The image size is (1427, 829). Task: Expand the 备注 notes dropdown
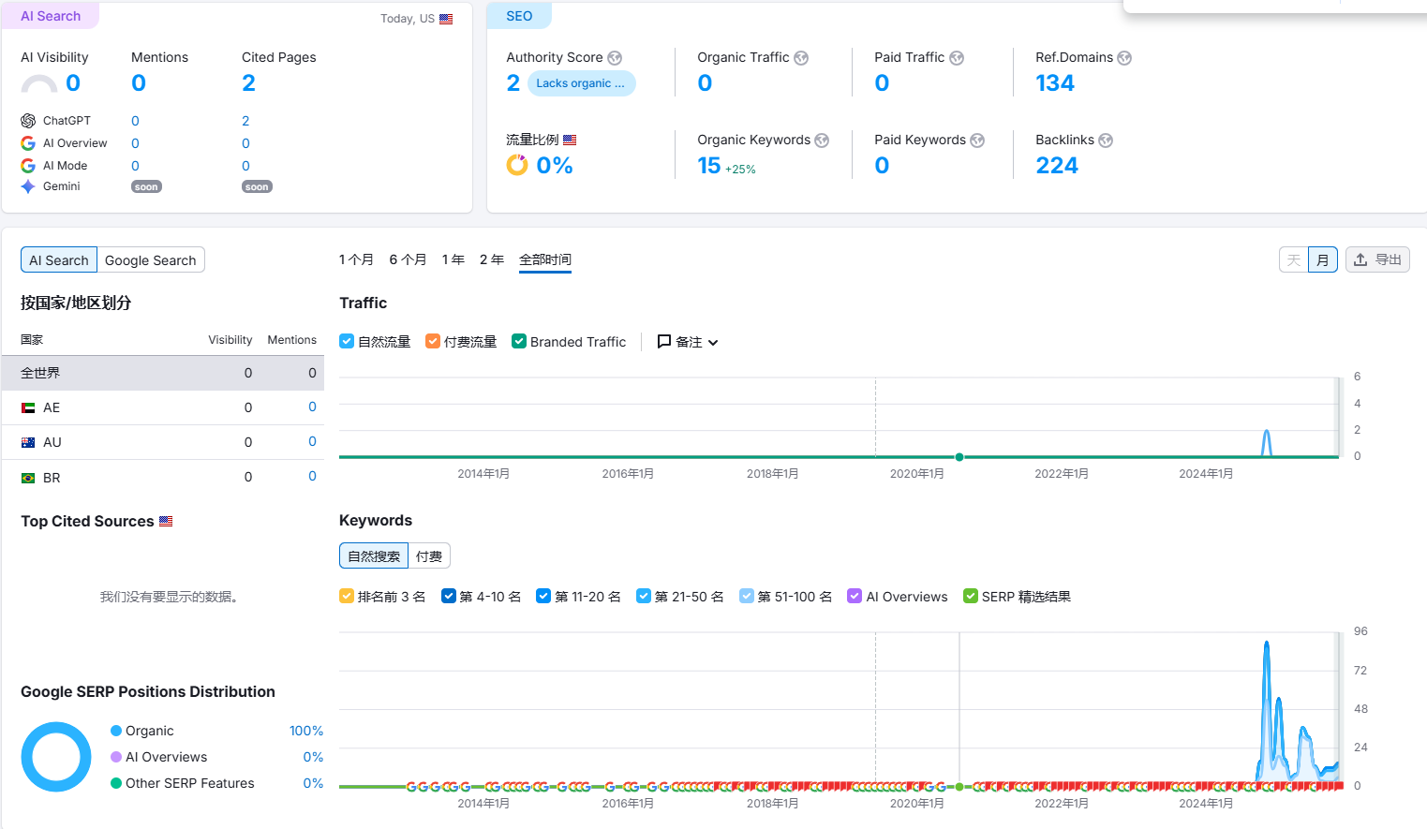689,342
